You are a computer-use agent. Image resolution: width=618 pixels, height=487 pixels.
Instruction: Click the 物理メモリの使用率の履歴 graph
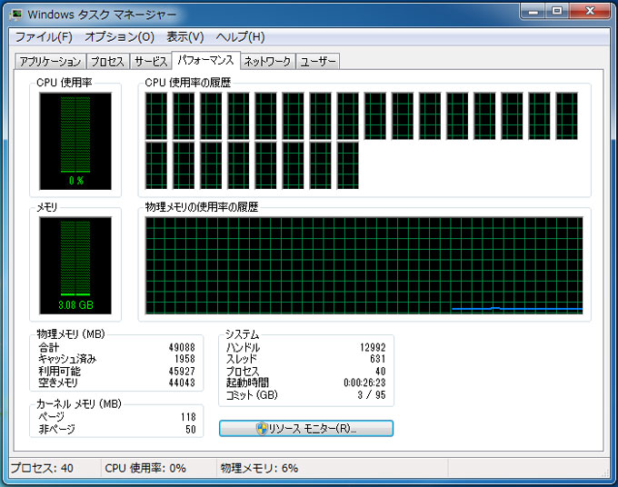tap(364, 265)
